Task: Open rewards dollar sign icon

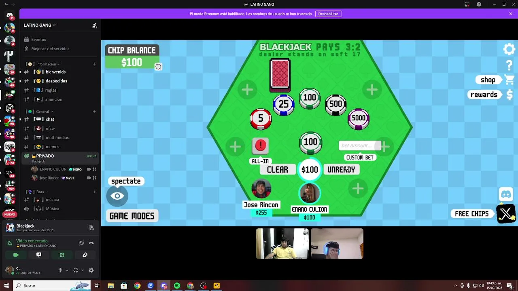Action: tap(510, 95)
